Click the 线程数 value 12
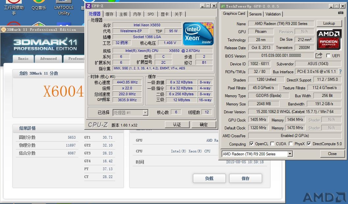 (207, 112)
